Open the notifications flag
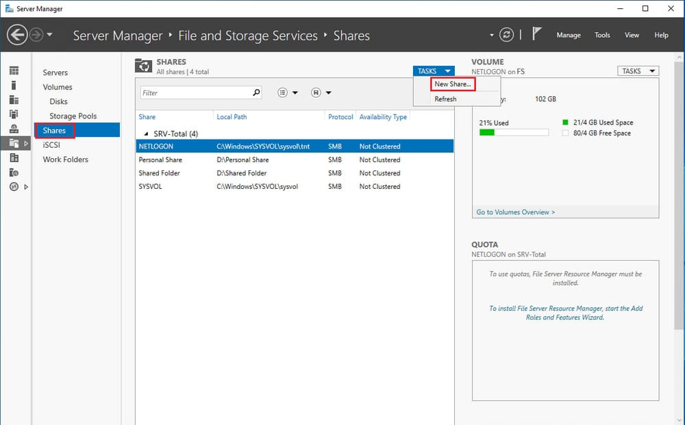The width and height of the screenshot is (685, 425). click(536, 34)
